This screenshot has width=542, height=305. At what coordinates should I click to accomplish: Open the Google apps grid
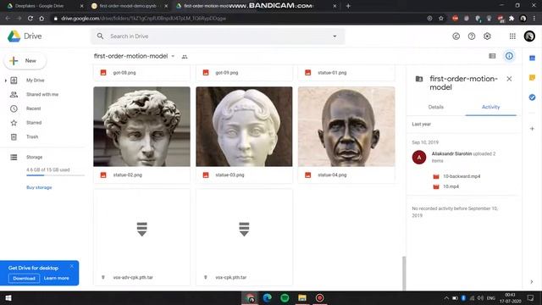512,36
